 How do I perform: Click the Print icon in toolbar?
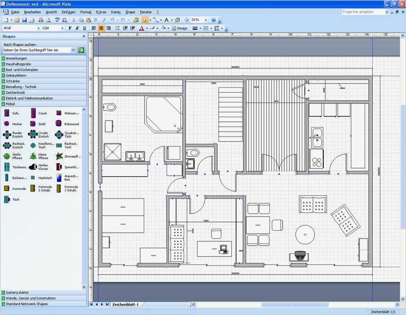[x=41, y=20]
